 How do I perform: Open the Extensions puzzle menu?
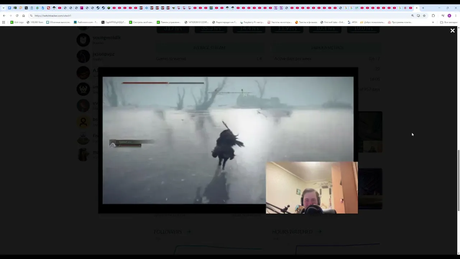coord(433,15)
